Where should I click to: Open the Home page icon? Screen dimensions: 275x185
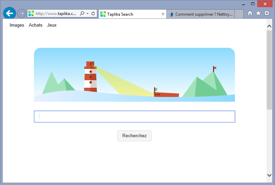pos(250,13)
